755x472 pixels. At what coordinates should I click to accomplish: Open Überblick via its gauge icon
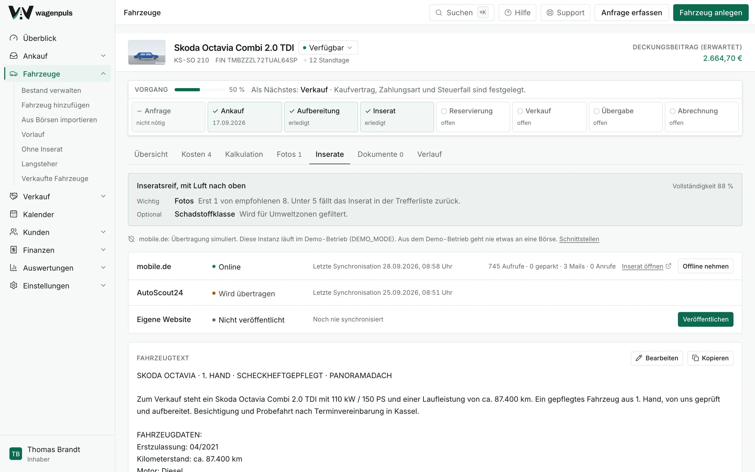pyautogui.click(x=14, y=38)
